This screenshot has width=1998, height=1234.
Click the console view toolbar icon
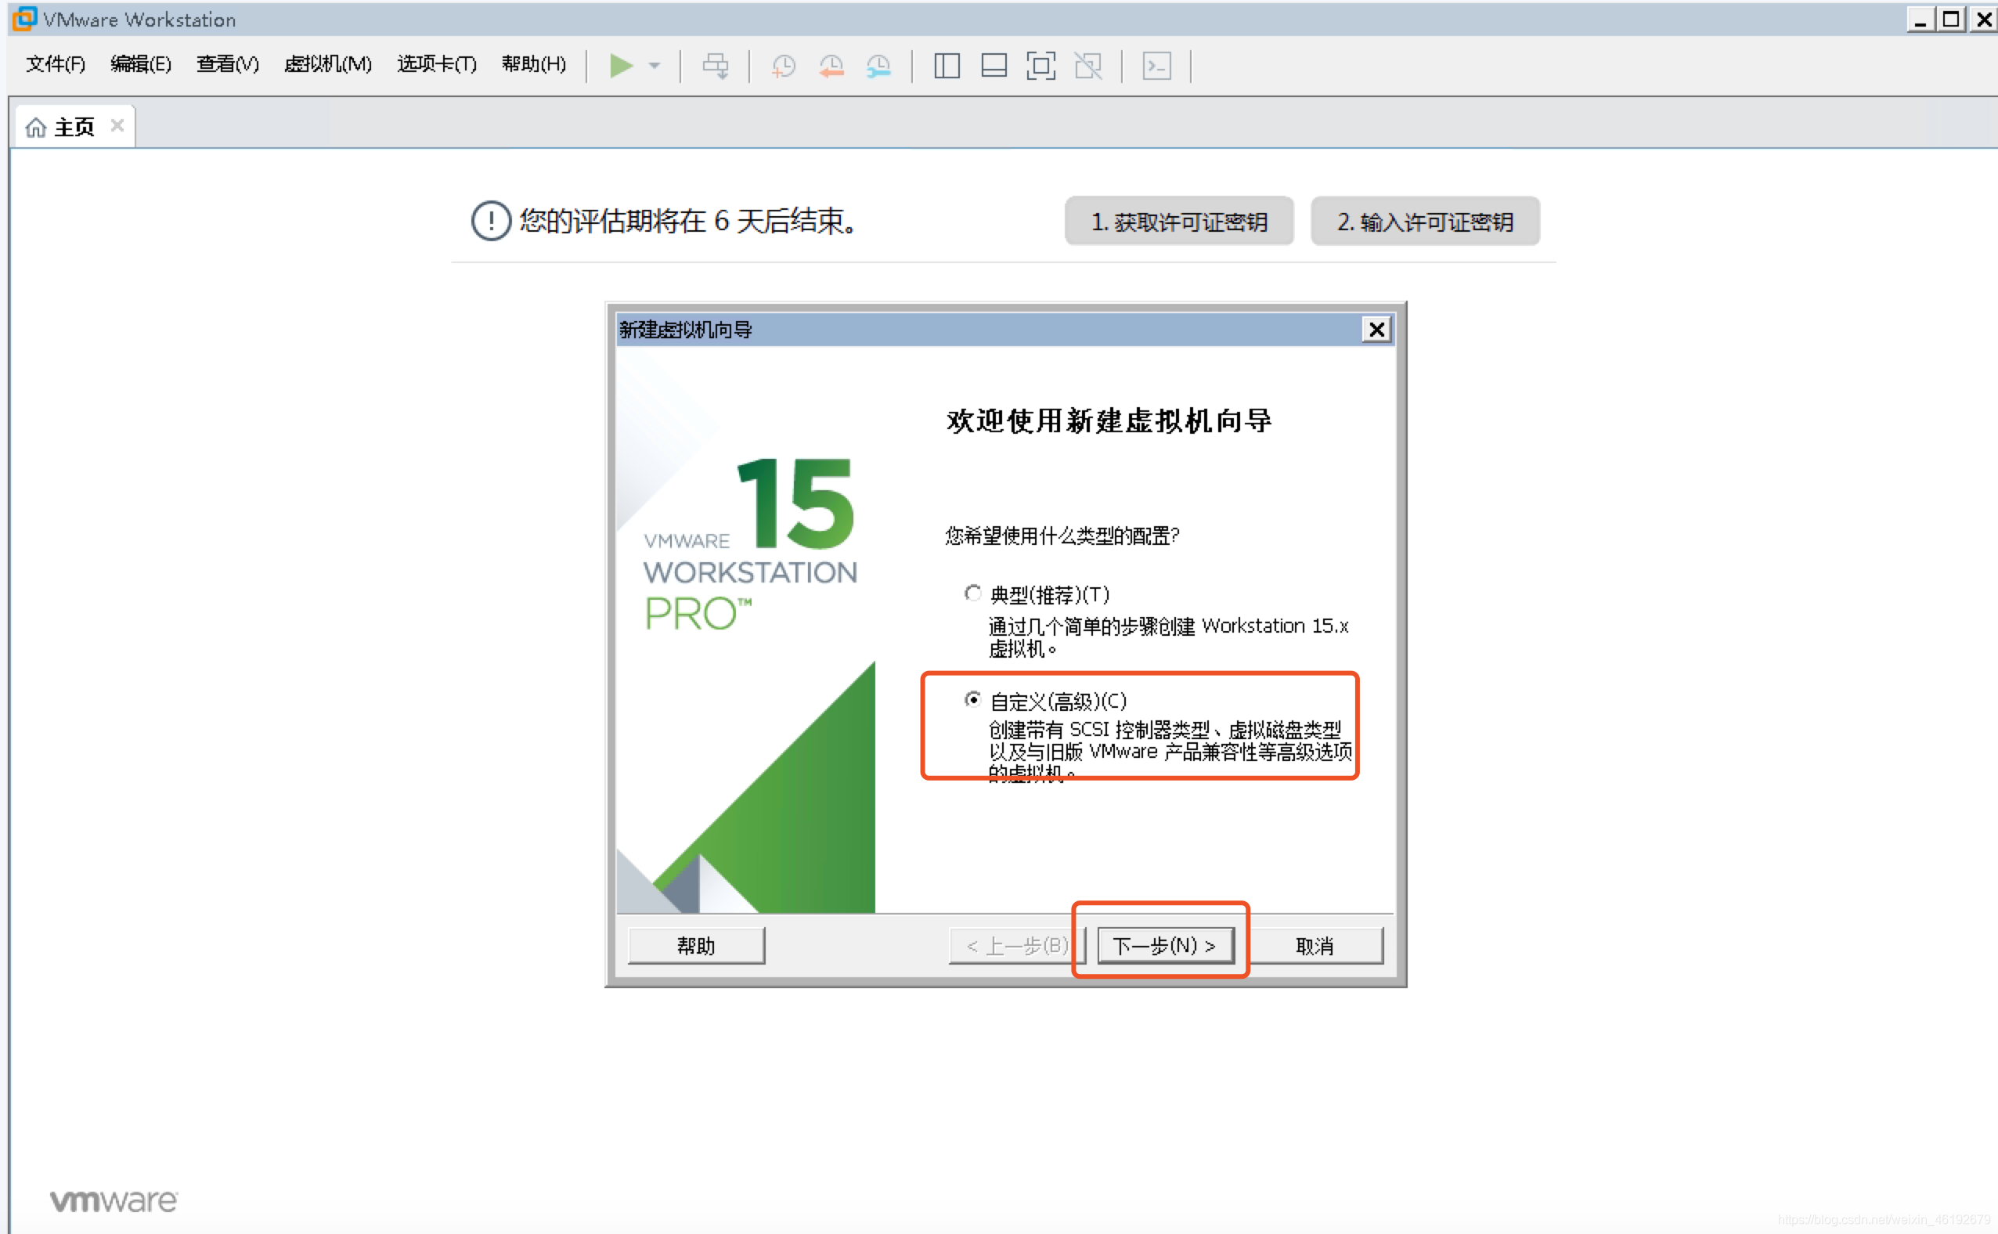point(1157,65)
